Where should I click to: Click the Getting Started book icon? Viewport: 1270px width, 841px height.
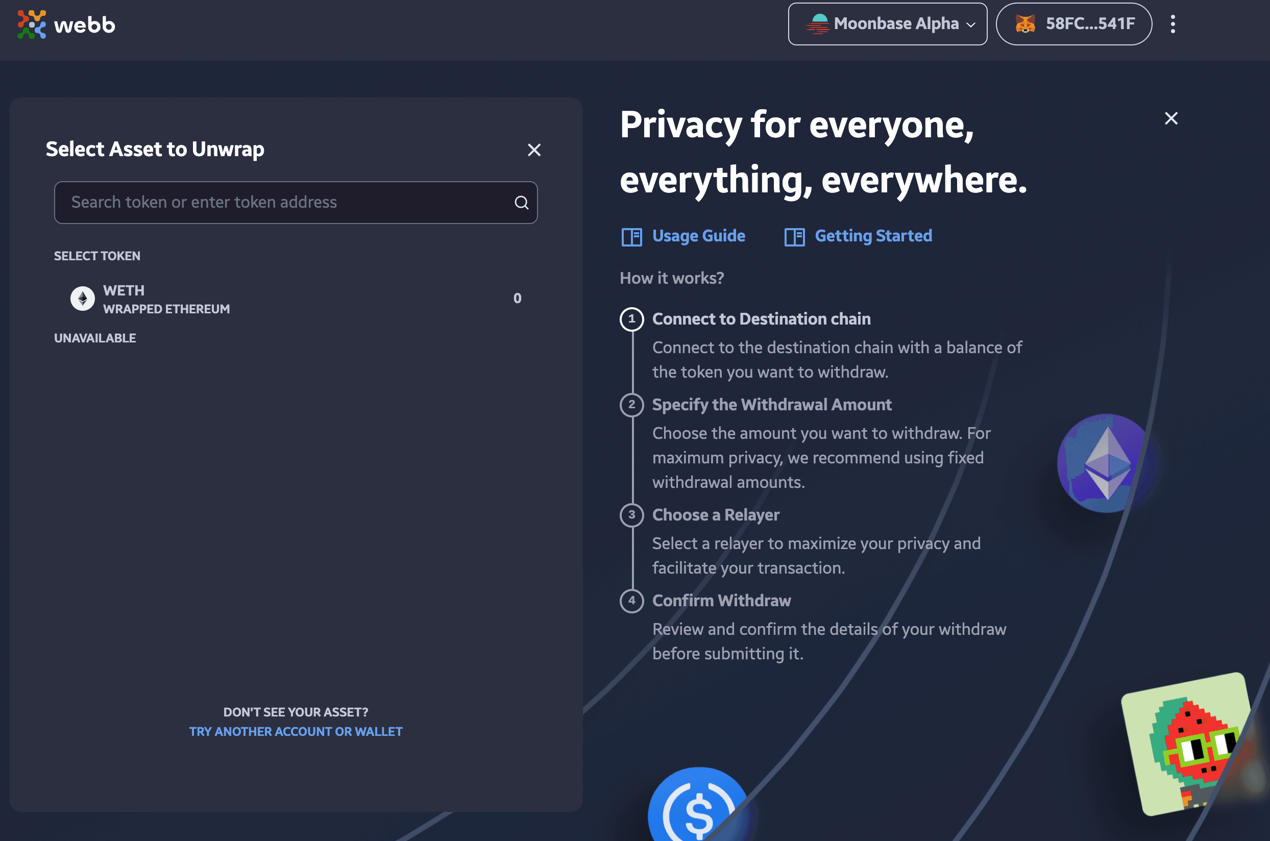point(794,236)
